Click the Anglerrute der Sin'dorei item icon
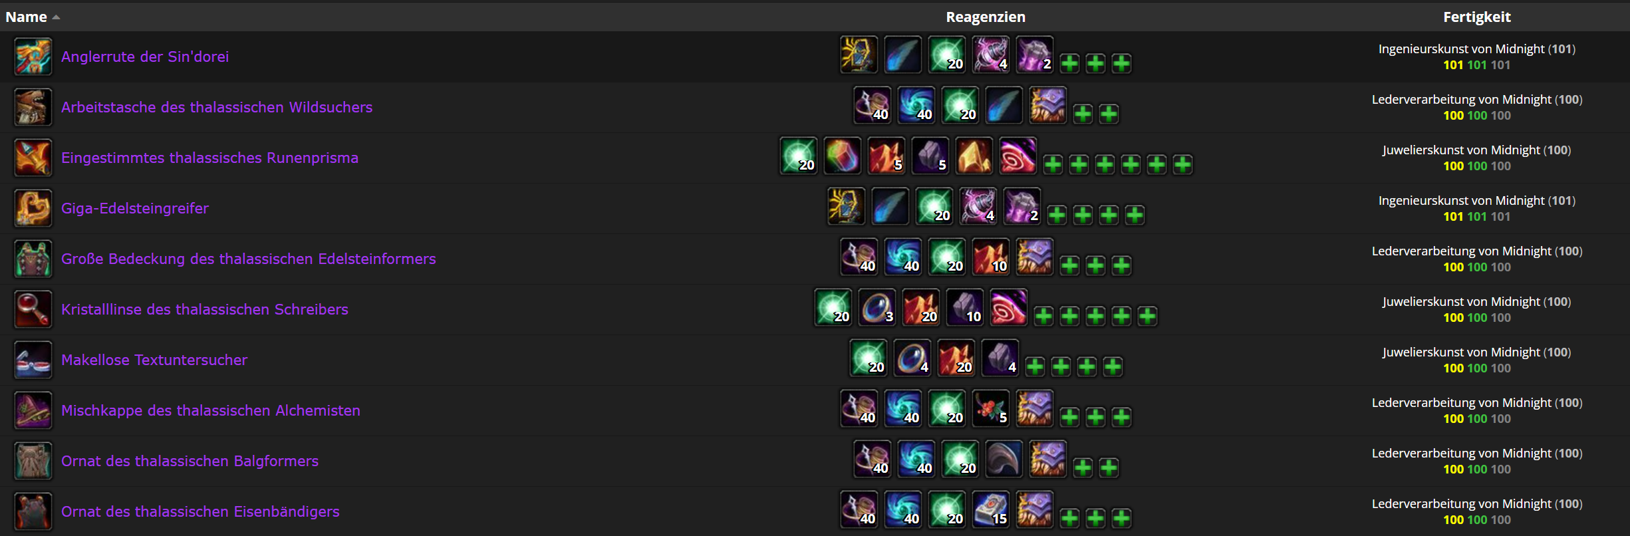 (x=33, y=57)
